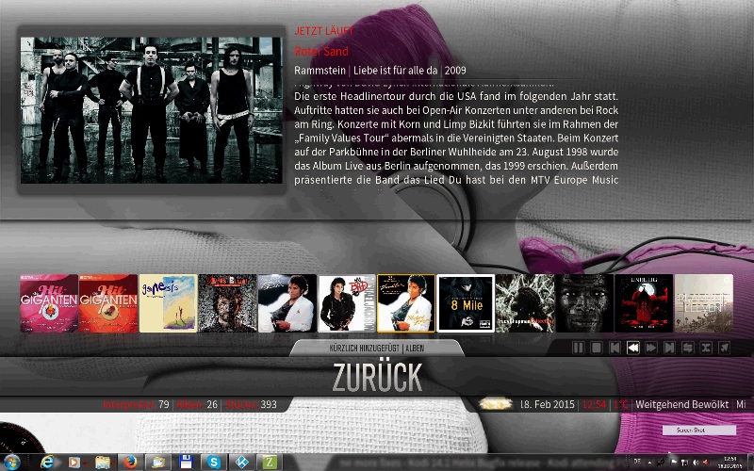Select Kürzlich Hinzugefügt | Alben tab
Image resolution: width=754 pixels, height=471 pixels.
377,348
